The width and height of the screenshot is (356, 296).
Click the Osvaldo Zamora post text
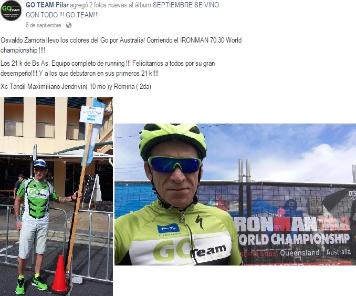[x=121, y=45]
